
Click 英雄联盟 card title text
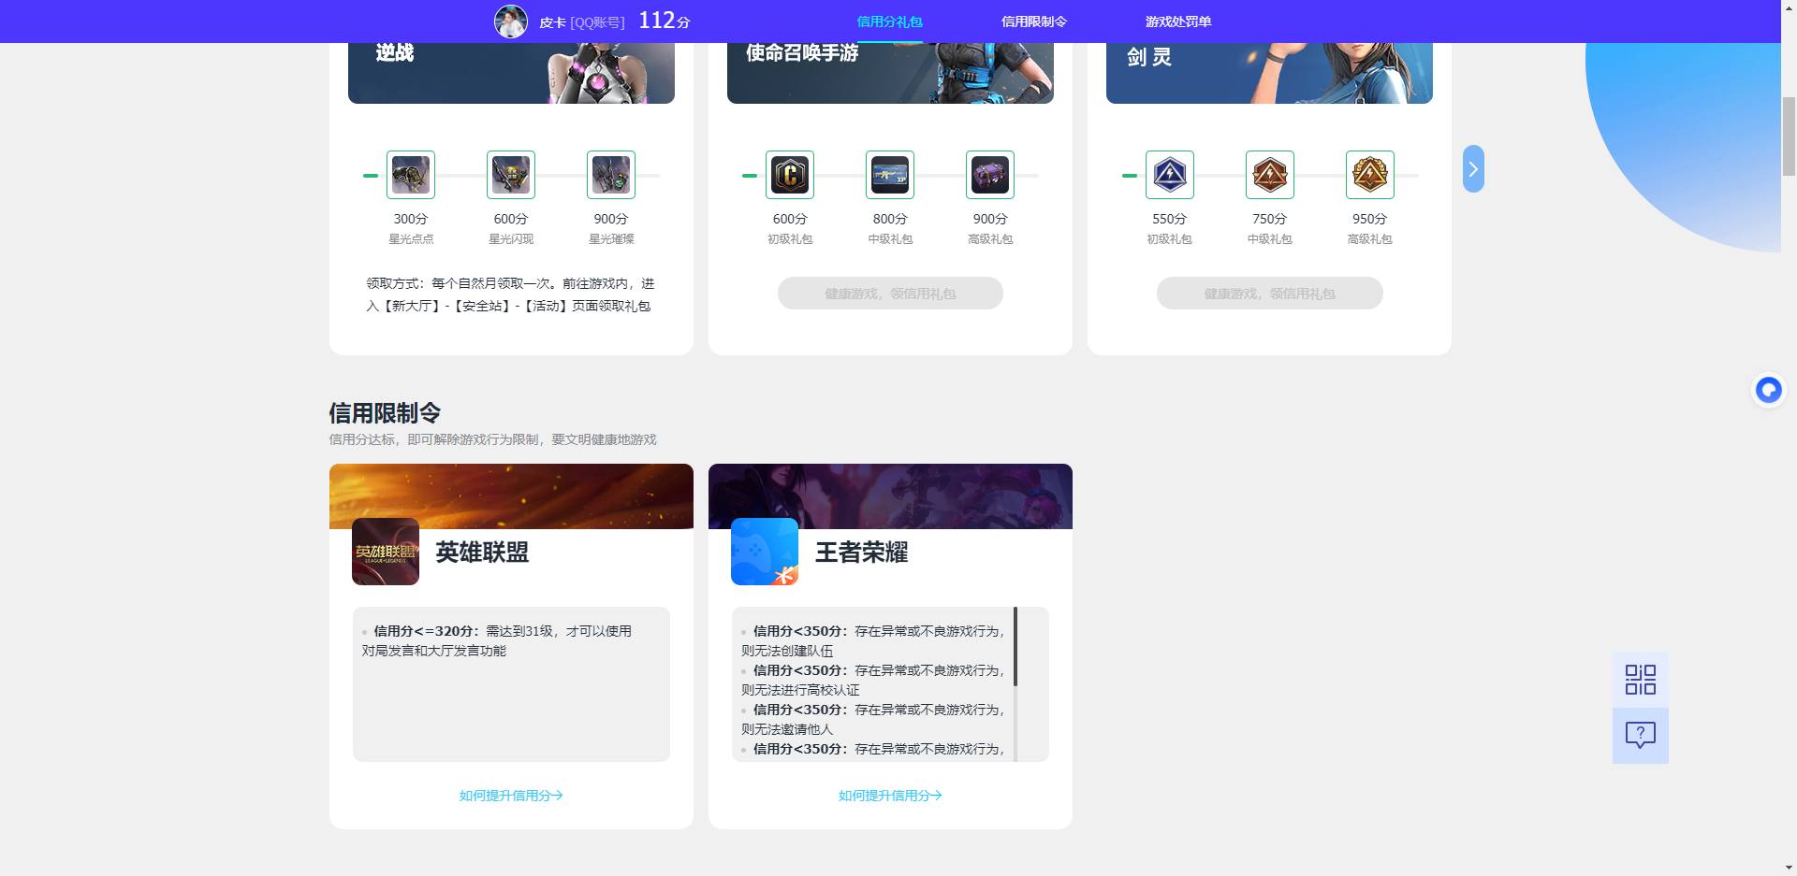coord(482,553)
